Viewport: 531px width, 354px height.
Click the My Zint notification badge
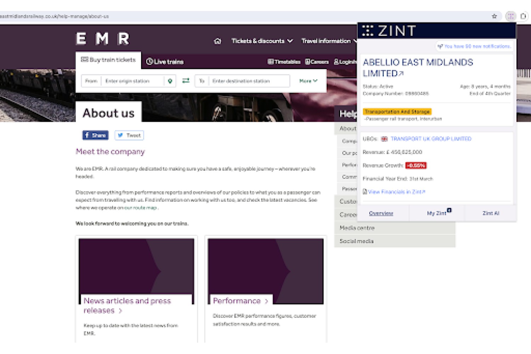(449, 210)
